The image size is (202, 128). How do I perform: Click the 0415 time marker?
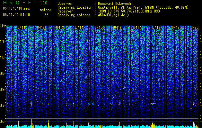click(99, 28)
